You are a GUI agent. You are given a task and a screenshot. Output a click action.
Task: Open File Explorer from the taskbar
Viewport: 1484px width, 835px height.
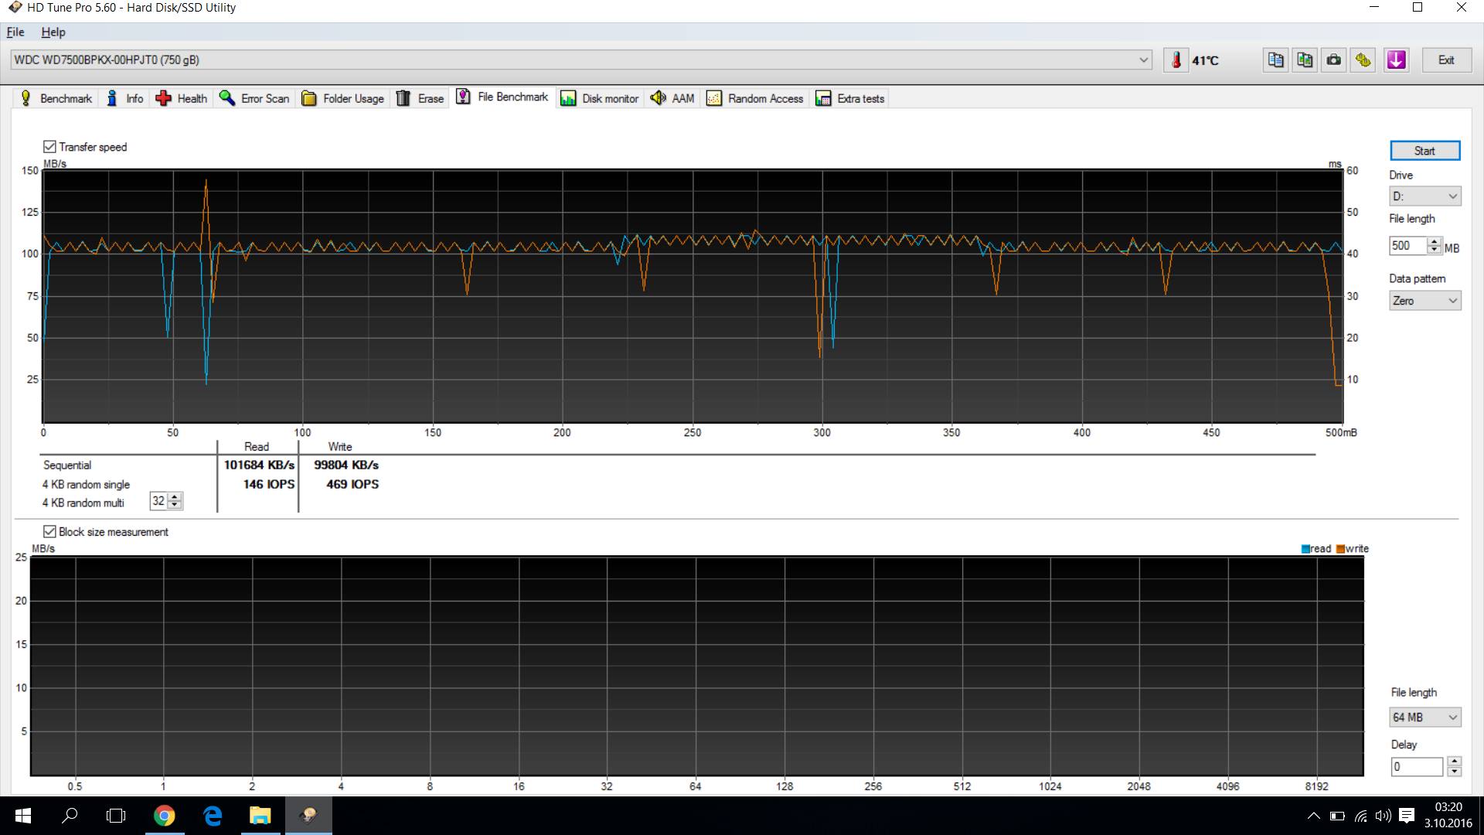(260, 816)
